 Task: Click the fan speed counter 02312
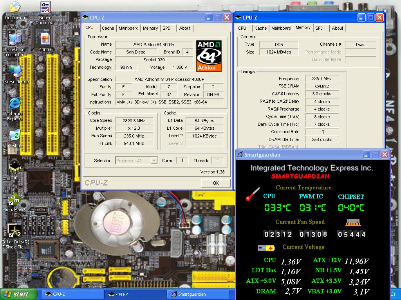tap(278, 234)
